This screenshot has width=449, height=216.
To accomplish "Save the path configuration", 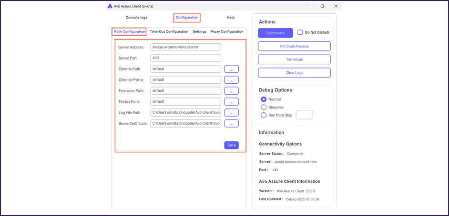I will pos(231,145).
